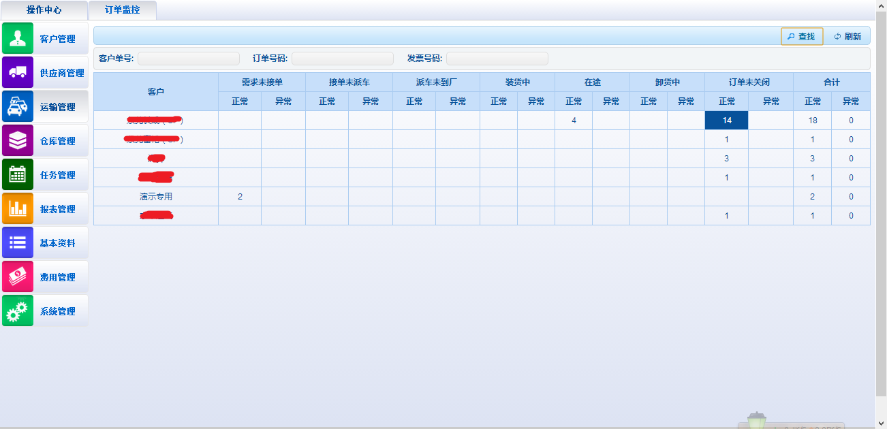Image resolution: width=887 pixels, height=429 pixels.
Task: Select the blue 运输管理 cars icon
Action: click(x=18, y=106)
